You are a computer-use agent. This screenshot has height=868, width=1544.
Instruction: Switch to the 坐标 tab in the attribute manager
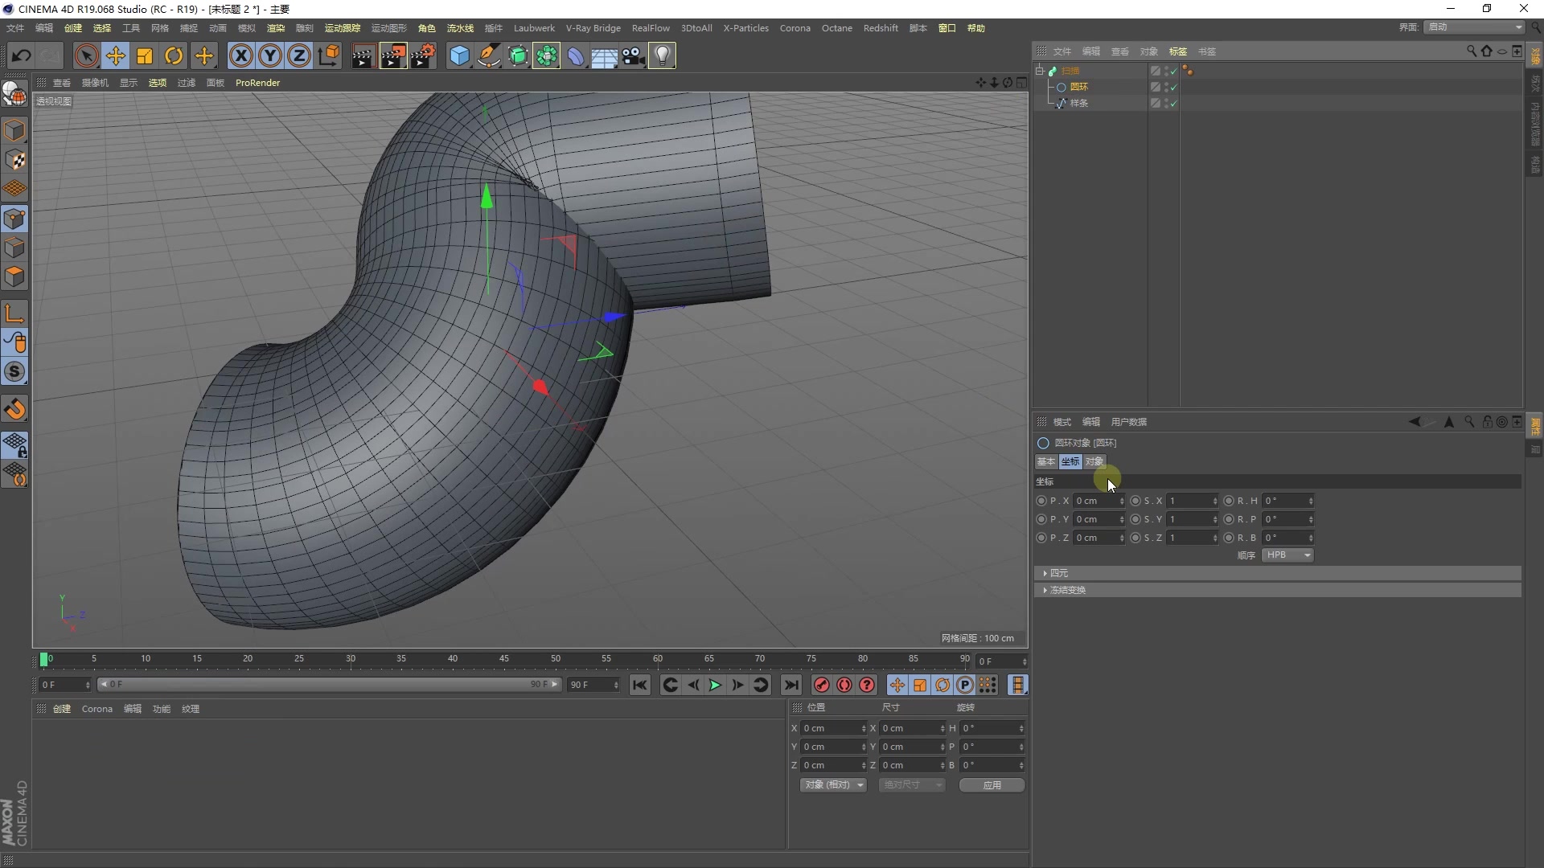[x=1070, y=461]
